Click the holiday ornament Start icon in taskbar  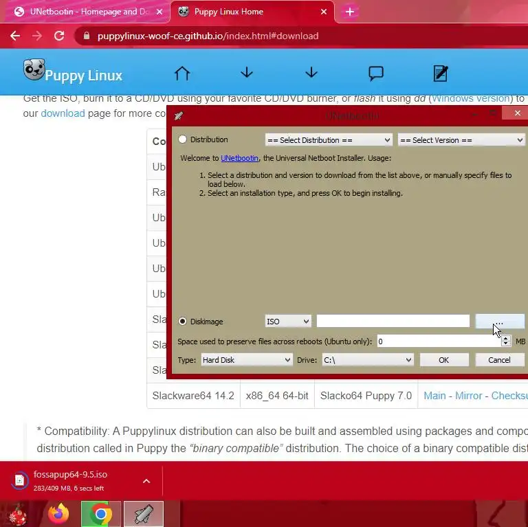tap(17, 514)
